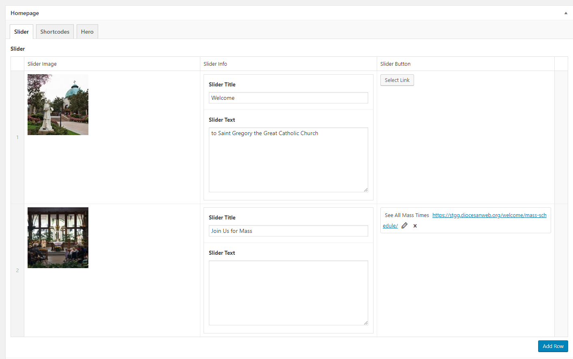Viewport: 573px width, 359px height.
Task: Click the church statue slider image
Action: 58,105
